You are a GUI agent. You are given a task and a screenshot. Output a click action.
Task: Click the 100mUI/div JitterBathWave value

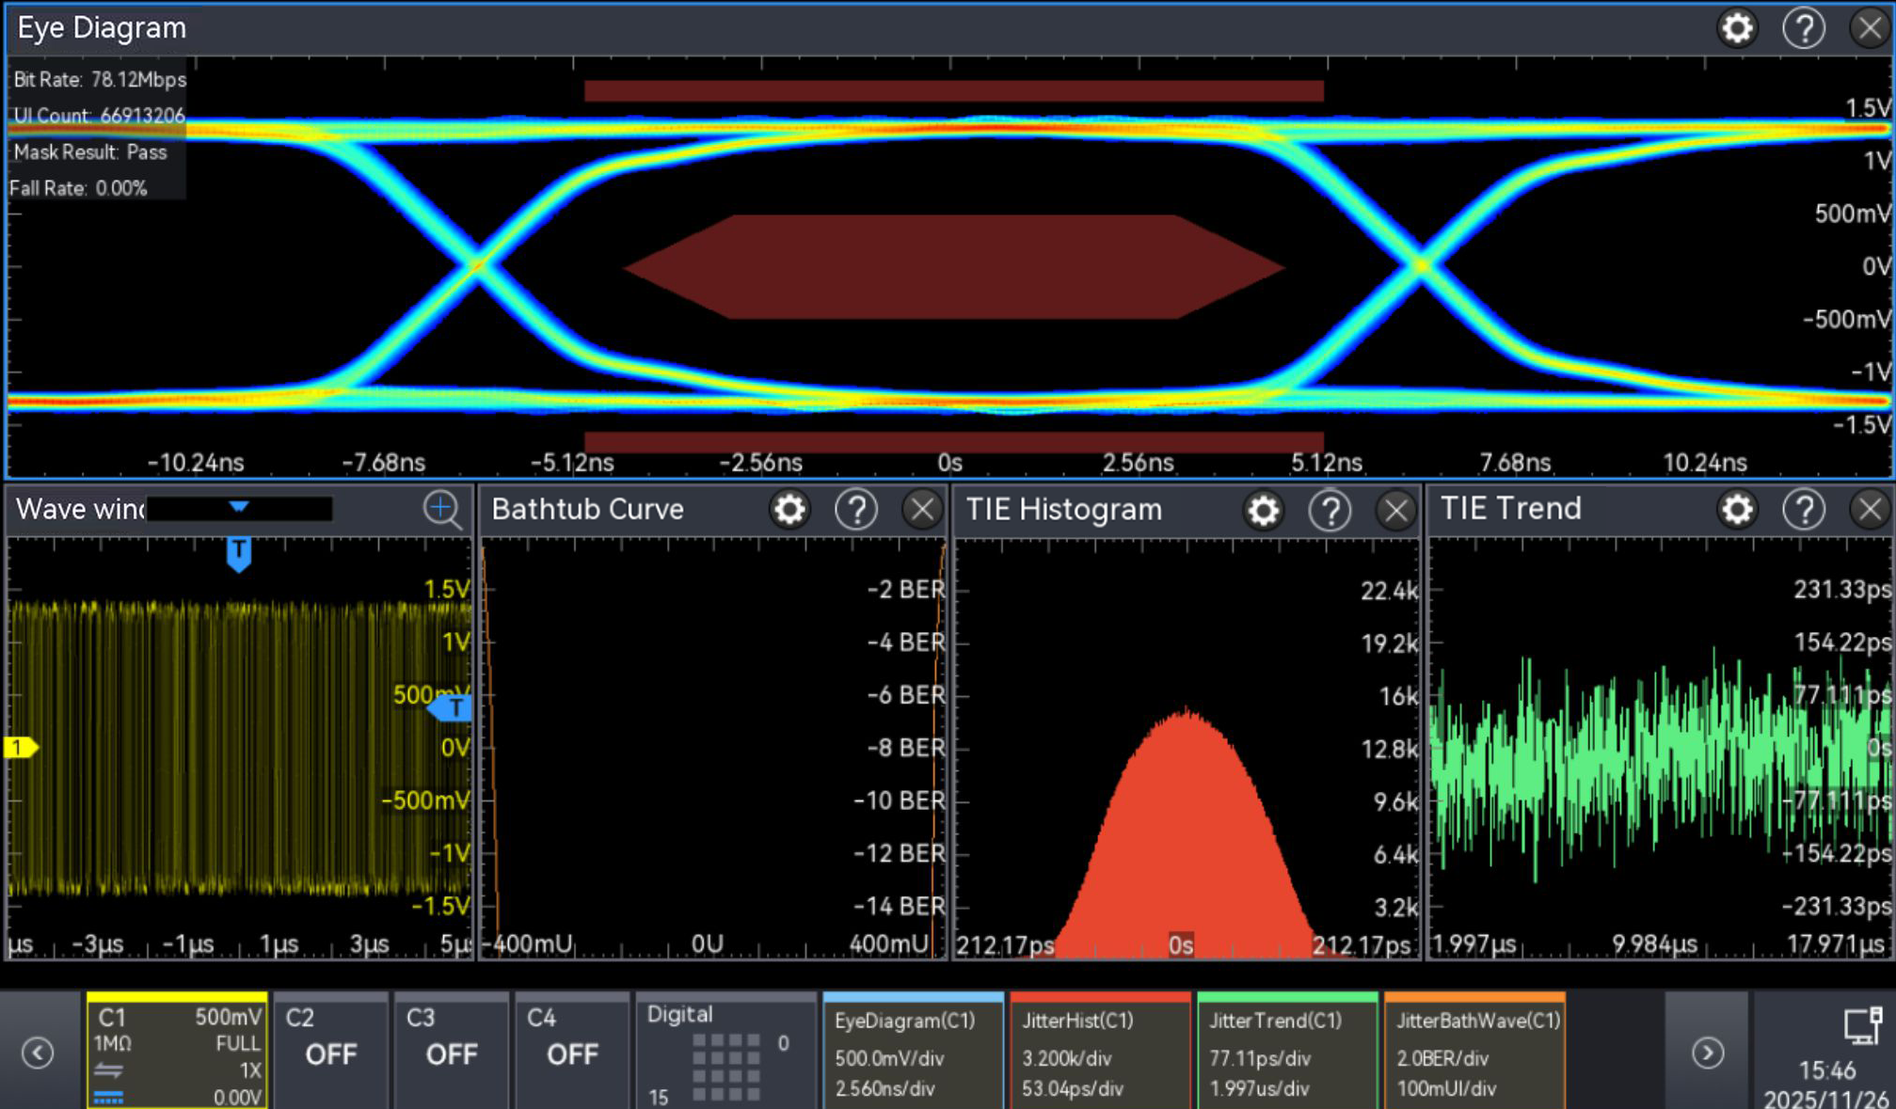[1446, 1088]
